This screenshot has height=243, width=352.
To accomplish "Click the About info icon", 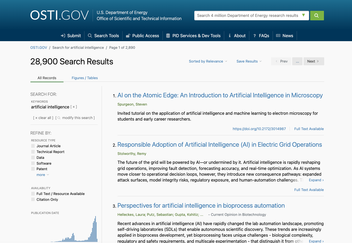I will pyautogui.click(x=229, y=35).
